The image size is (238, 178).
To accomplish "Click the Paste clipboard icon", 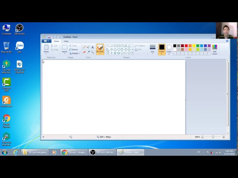I will click(x=46, y=47).
